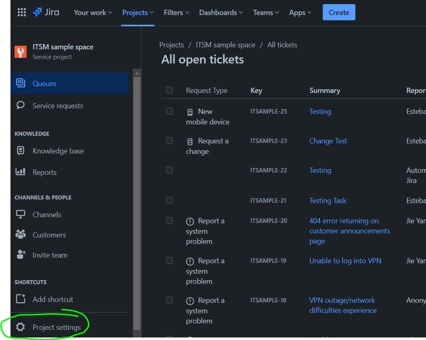Click the blue Create button

pos(339,12)
